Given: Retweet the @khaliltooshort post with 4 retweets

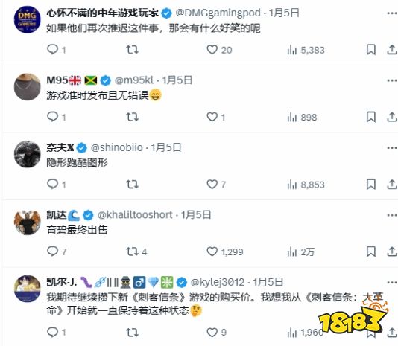Looking at the screenshot, I should coord(136,252).
